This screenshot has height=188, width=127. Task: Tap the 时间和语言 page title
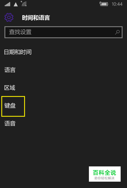[36, 18]
